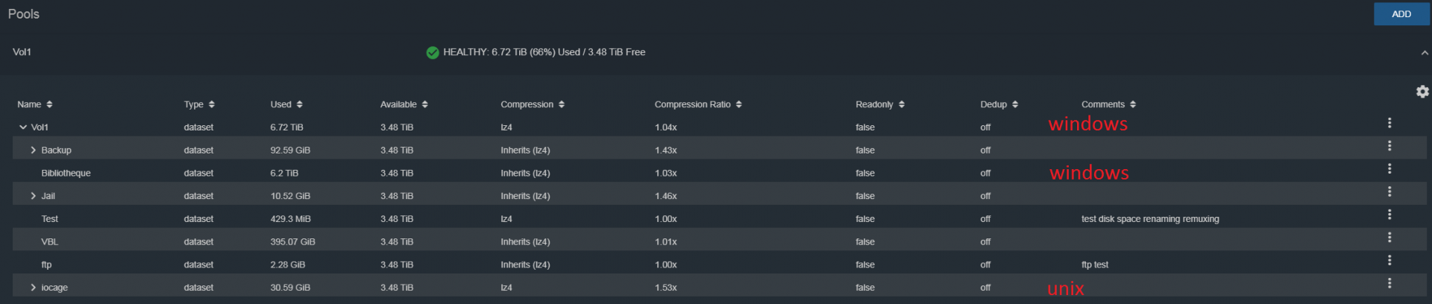The width and height of the screenshot is (1432, 304).
Task: Click the ADD pool button
Action: (1401, 14)
